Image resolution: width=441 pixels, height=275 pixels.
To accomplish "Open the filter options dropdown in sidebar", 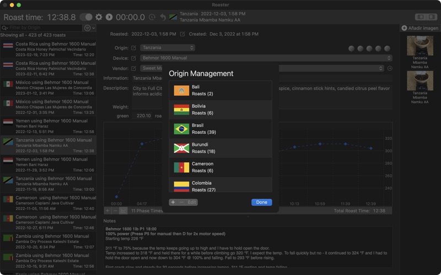I will 89,28.
